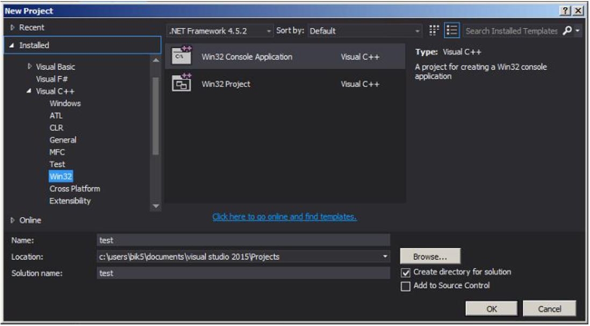Open the search options dropdown arrow
This screenshot has width=590, height=326.
point(578,31)
